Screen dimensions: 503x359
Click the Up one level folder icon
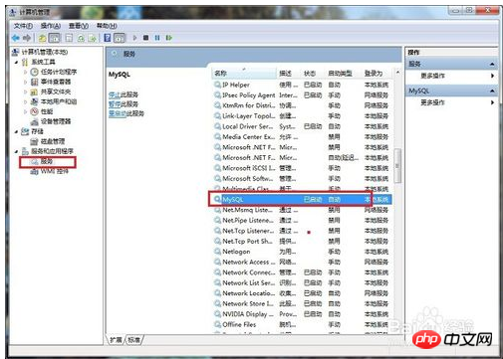point(42,38)
